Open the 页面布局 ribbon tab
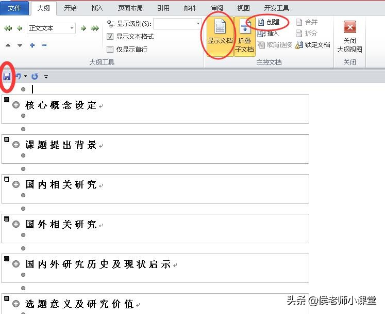The width and height of the screenshot is (385, 314). 130,8
